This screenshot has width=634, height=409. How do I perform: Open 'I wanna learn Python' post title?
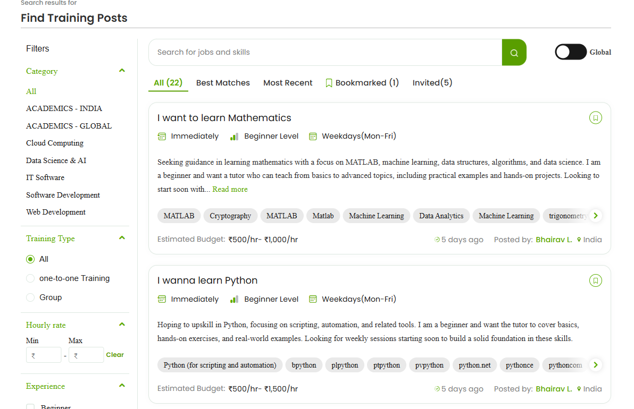[x=207, y=280]
